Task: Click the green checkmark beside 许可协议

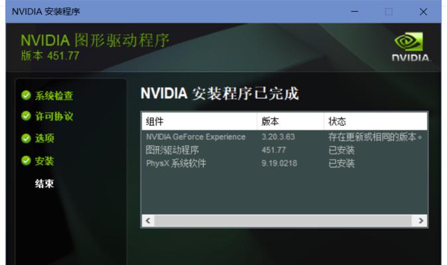Action: click(x=26, y=116)
